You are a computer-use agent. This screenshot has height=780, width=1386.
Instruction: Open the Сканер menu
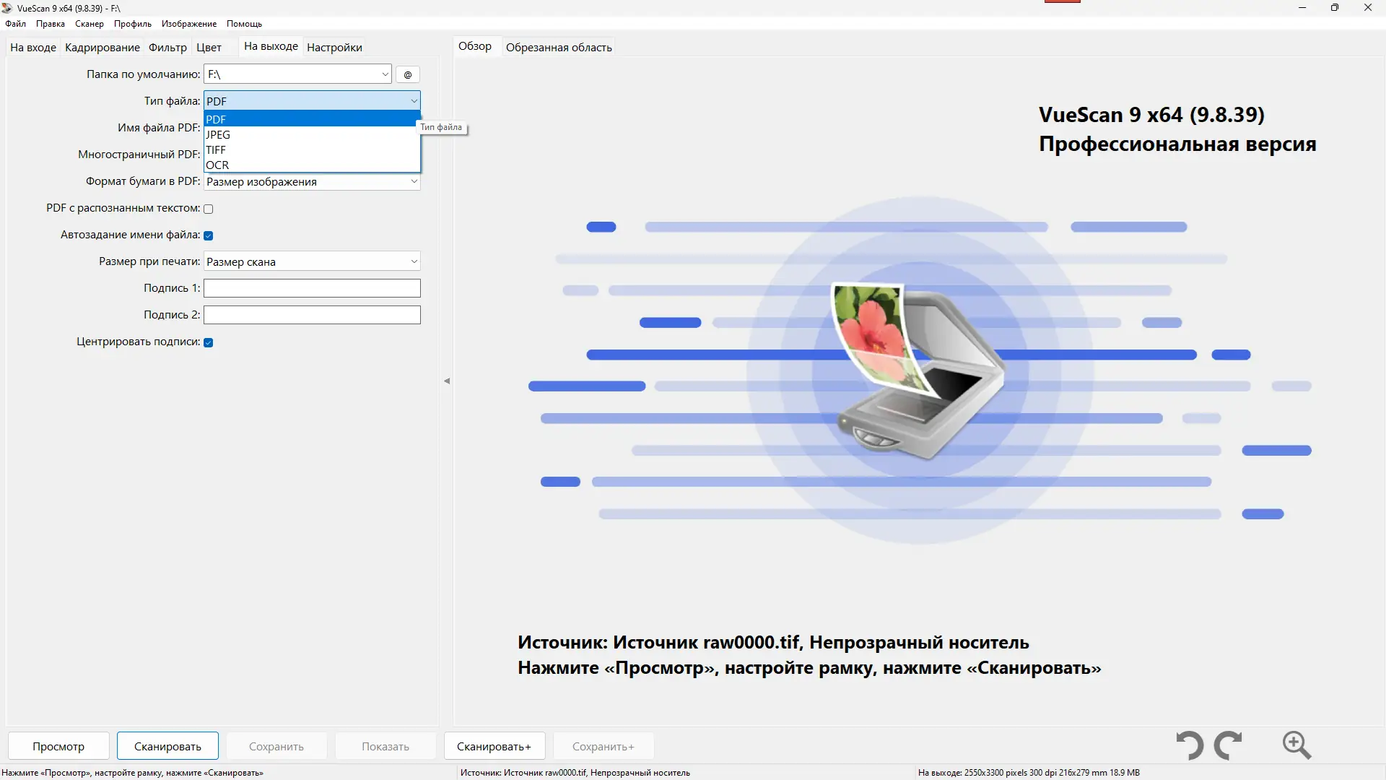(x=88, y=23)
